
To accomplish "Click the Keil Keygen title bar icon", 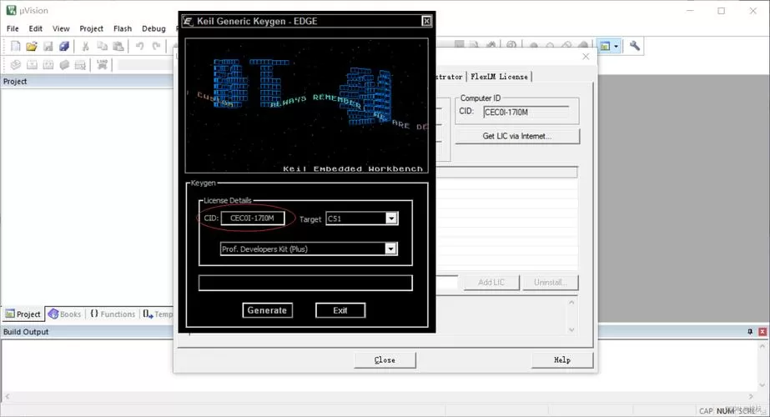I will pos(188,21).
